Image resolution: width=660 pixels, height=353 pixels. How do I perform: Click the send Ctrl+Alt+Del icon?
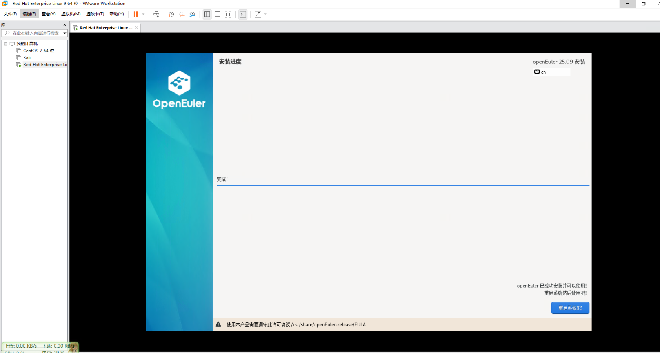coord(156,14)
